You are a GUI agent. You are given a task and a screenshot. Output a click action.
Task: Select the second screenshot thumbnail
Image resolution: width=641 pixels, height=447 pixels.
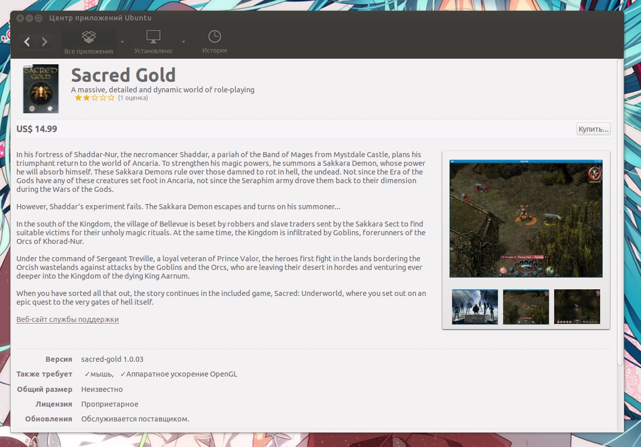click(x=526, y=307)
